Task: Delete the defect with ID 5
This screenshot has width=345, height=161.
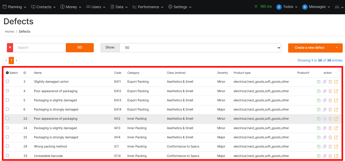Action: point(330,100)
